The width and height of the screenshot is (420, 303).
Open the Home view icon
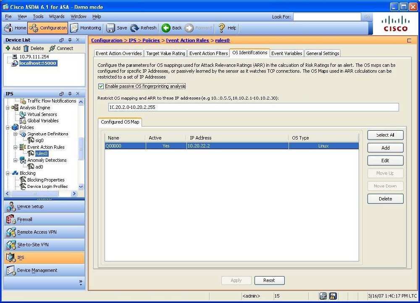[8, 28]
